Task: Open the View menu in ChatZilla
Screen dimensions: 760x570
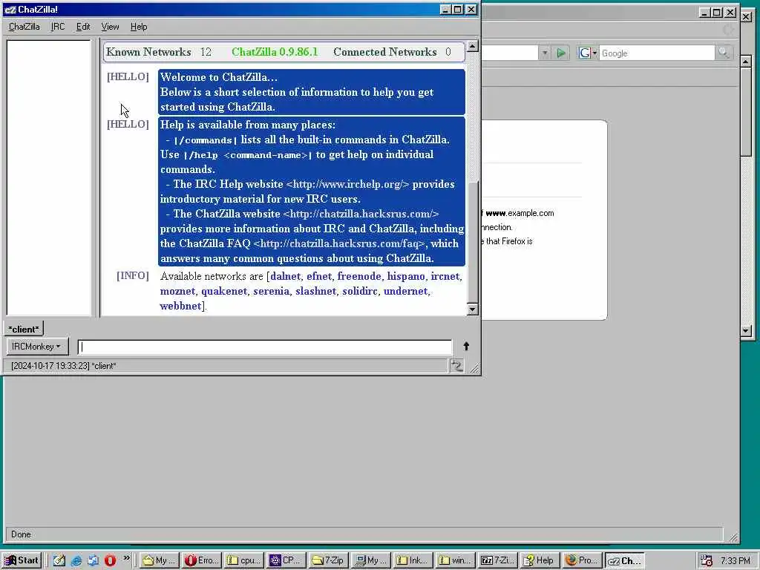Action: point(110,27)
